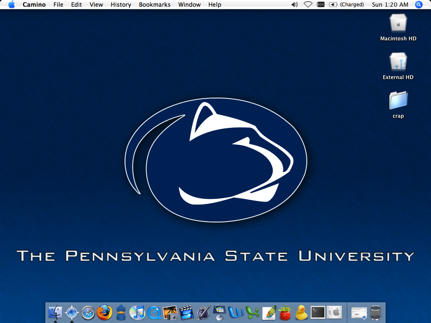The height and width of the screenshot is (323, 431).
Task: Open the History menu
Action: [121, 5]
